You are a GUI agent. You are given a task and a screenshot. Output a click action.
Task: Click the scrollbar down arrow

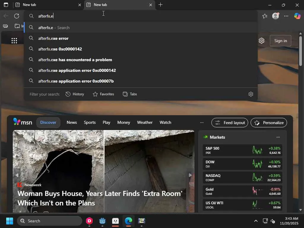(300, 210)
